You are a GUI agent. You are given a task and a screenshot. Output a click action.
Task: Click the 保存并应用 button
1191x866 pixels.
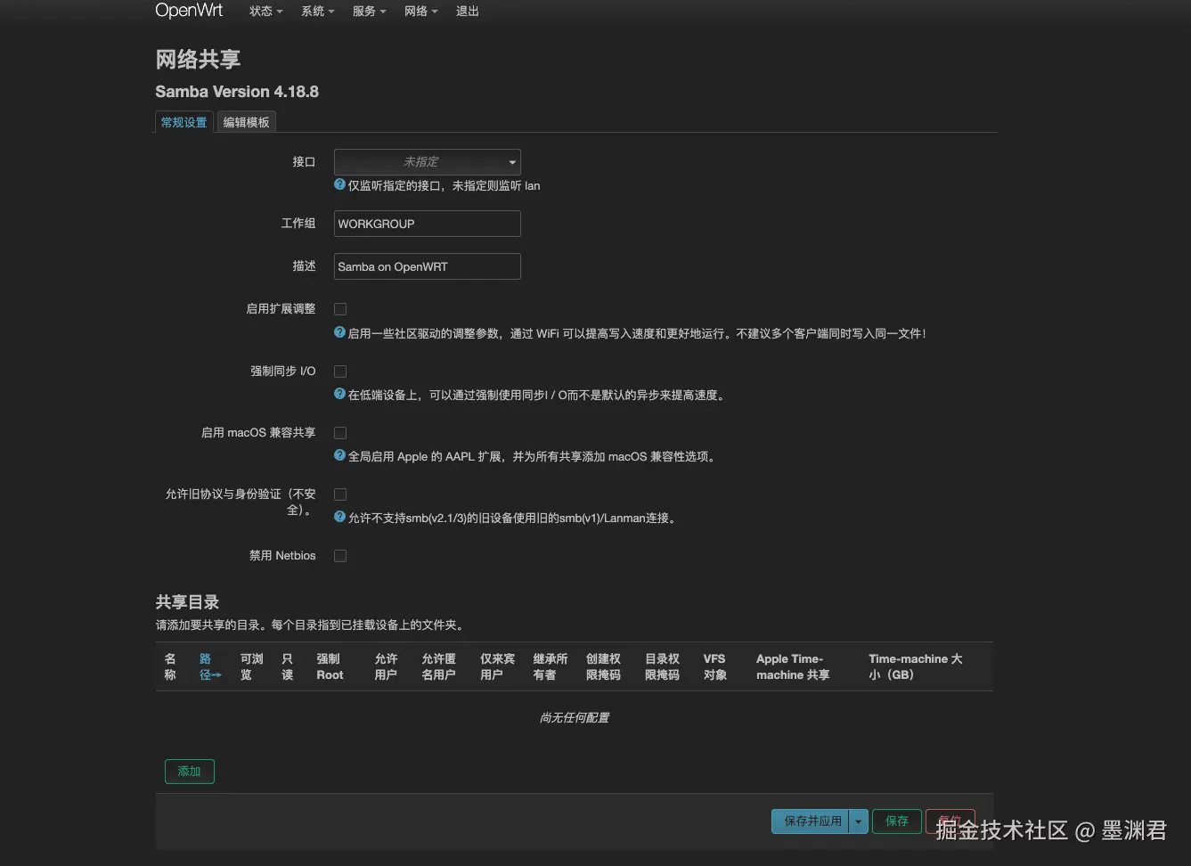coord(812,821)
